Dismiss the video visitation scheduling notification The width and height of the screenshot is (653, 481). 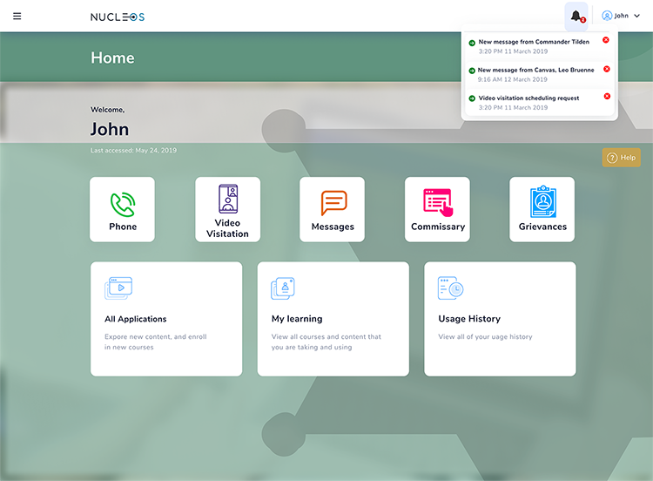pos(607,96)
